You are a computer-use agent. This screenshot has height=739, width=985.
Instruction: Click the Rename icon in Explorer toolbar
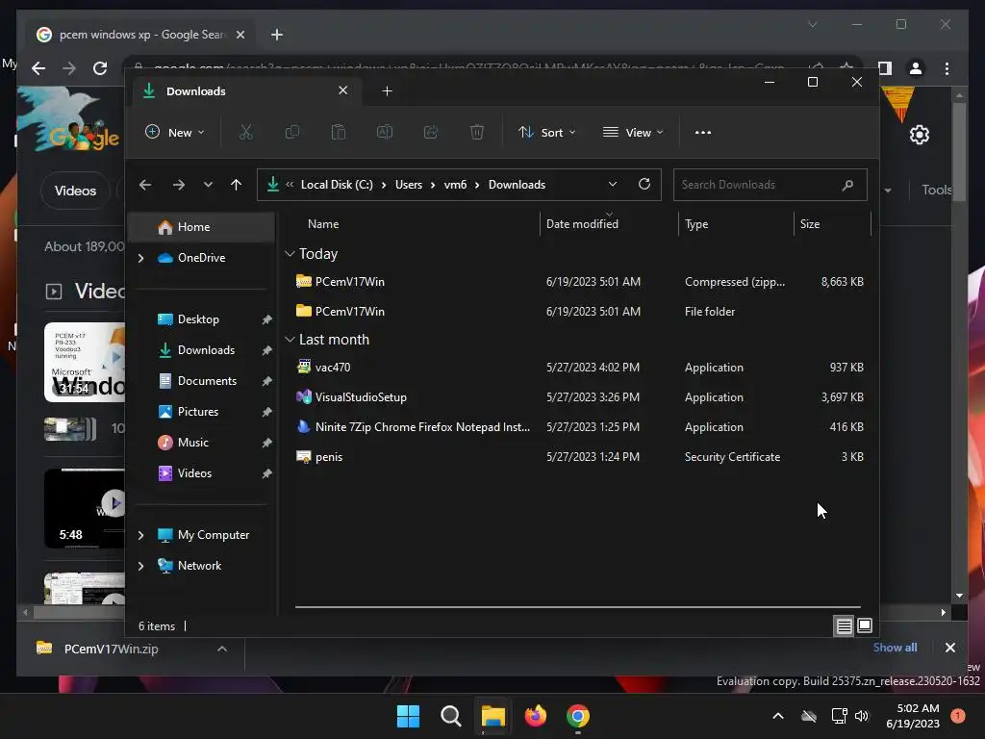pyautogui.click(x=385, y=132)
